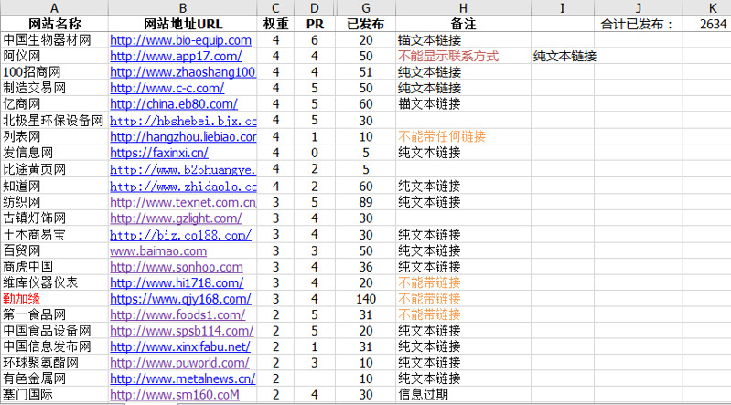Select column J header
This screenshot has height=405, width=731.
pos(639,8)
